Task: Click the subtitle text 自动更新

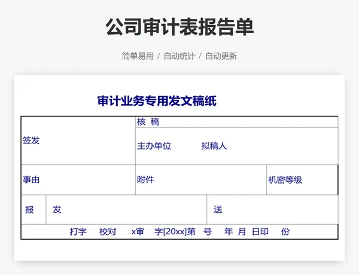Action: (x=221, y=56)
